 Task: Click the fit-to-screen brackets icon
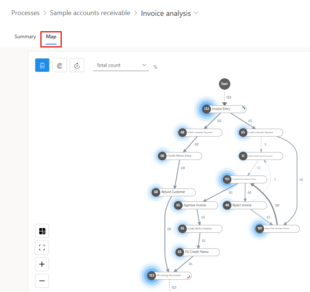click(x=42, y=248)
